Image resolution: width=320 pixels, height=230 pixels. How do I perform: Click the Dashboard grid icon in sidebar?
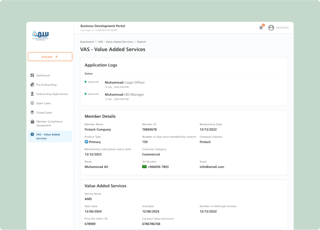(x=32, y=75)
